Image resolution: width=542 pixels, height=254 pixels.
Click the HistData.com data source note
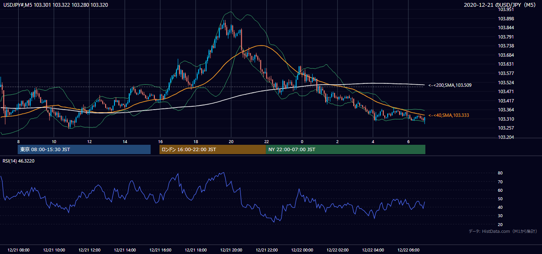point(503,231)
